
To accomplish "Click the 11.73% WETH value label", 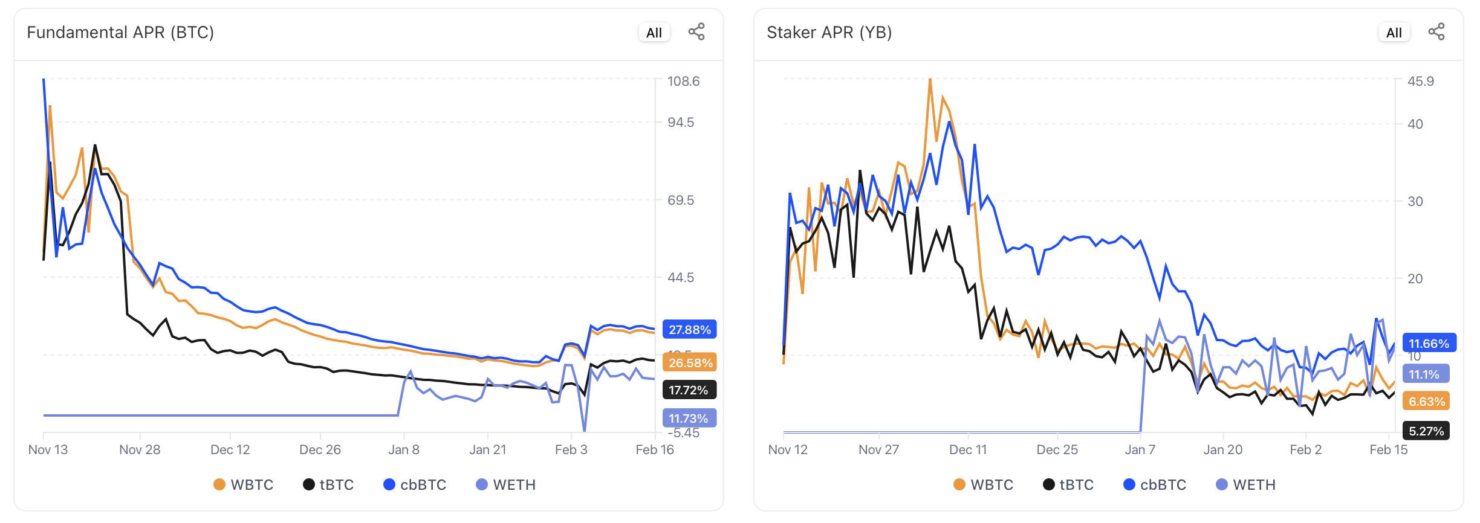I will point(690,419).
